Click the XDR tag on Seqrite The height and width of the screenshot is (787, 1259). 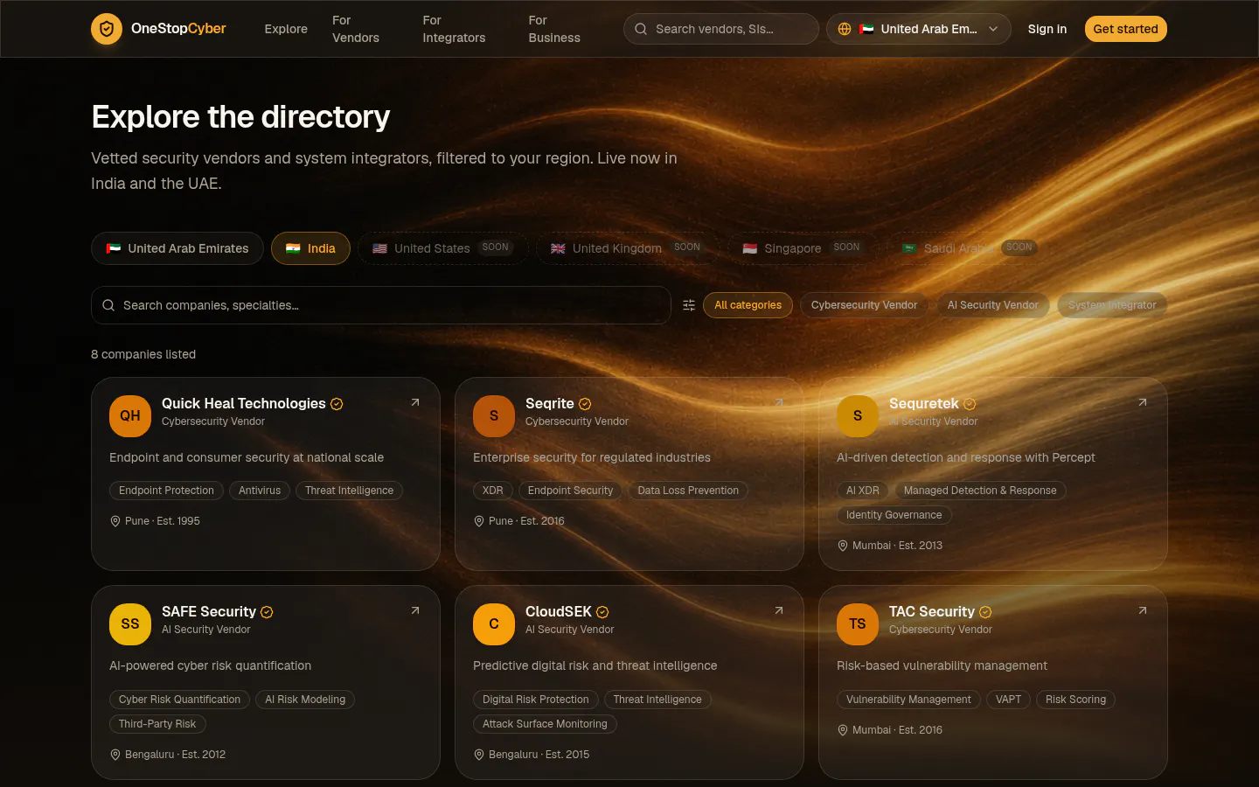pyautogui.click(x=493, y=491)
